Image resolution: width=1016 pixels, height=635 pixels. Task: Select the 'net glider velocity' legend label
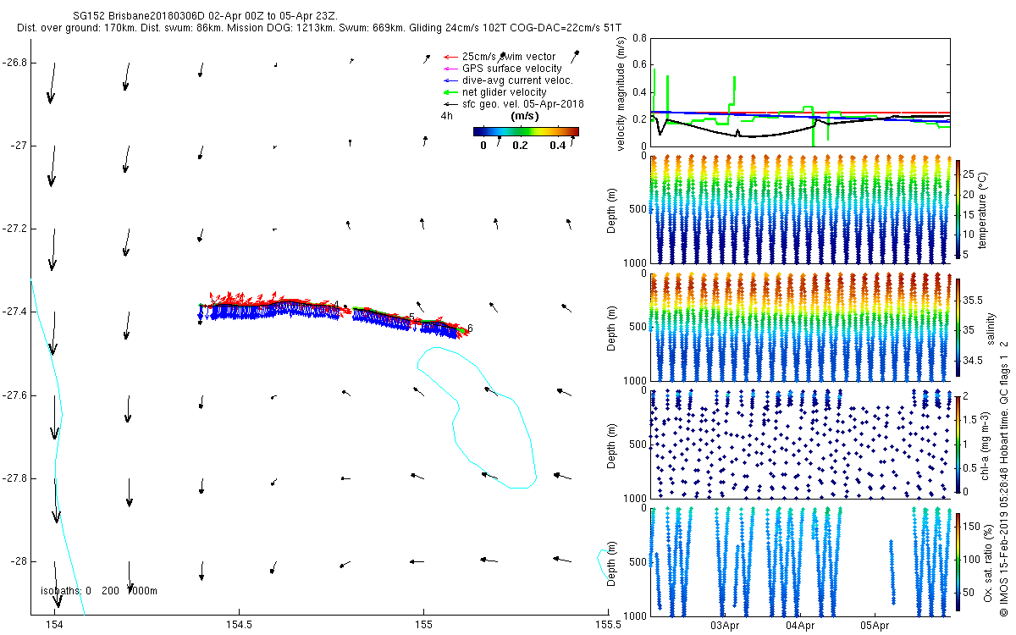pos(505,92)
